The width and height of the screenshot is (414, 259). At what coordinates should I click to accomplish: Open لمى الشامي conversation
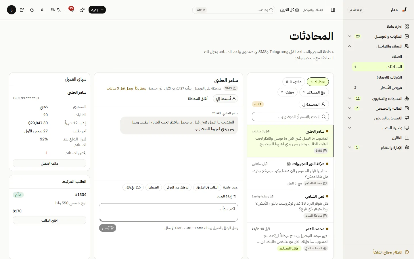point(290,206)
